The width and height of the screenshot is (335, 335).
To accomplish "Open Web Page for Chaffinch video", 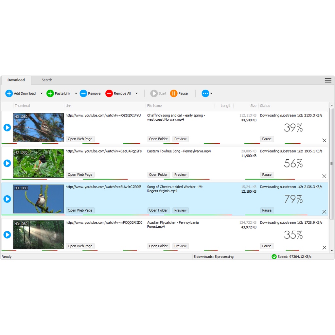I will coord(80,139).
